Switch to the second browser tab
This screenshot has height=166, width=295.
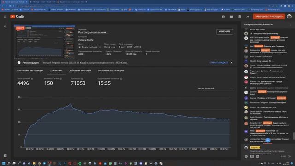[x=42, y=2]
